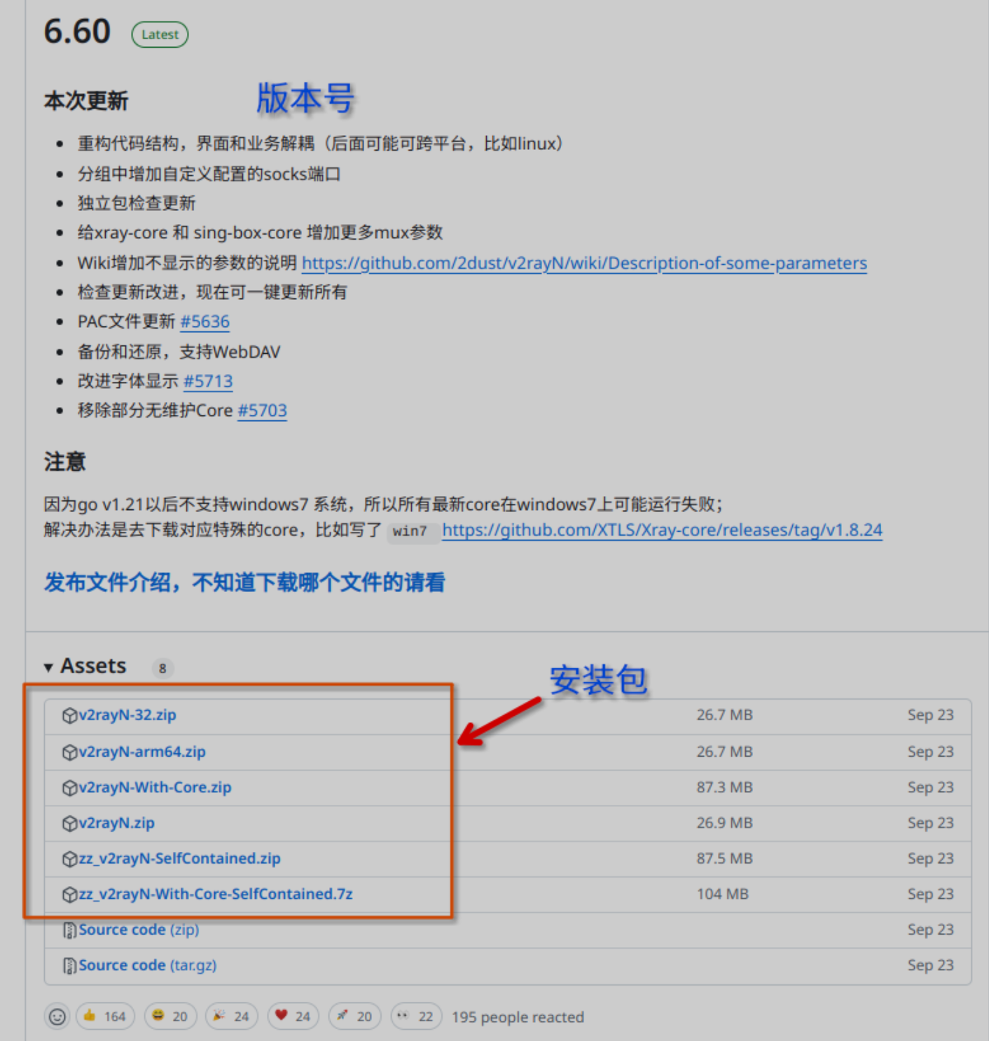Screen dimensions: 989x1041
Task: Open issue #5636 about PAC file update
Action: (x=205, y=322)
